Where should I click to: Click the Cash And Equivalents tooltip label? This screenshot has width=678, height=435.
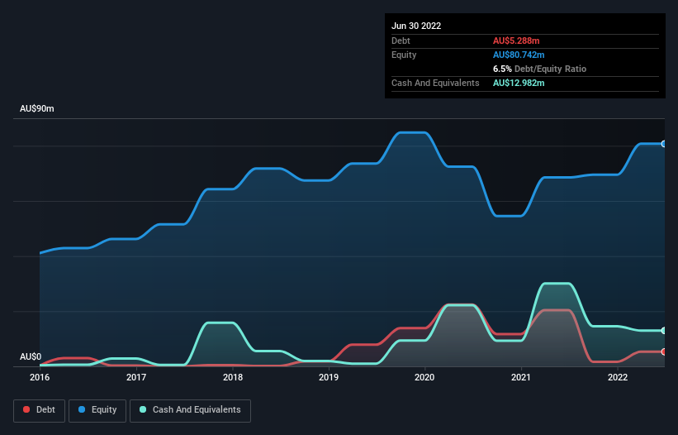[435, 83]
